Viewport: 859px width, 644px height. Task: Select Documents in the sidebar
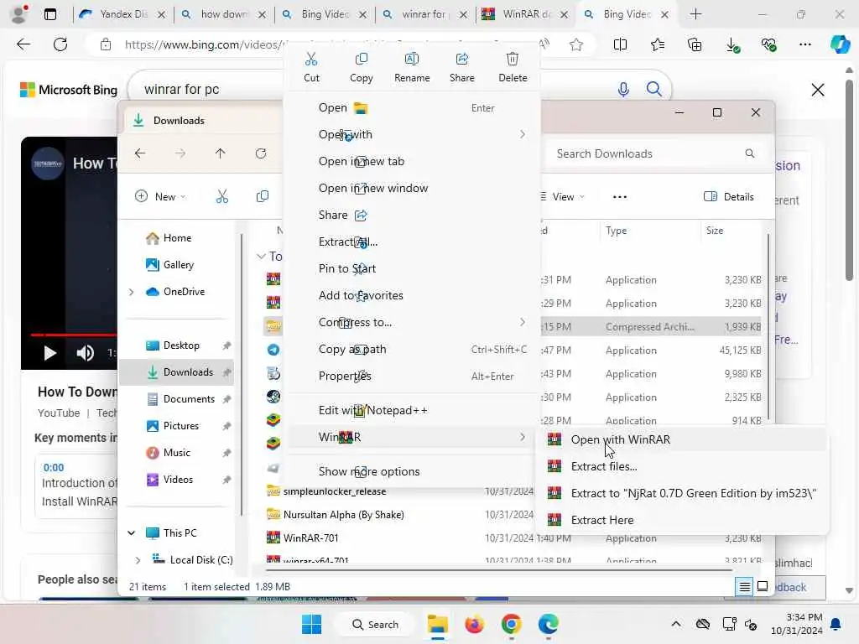point(189,398)
